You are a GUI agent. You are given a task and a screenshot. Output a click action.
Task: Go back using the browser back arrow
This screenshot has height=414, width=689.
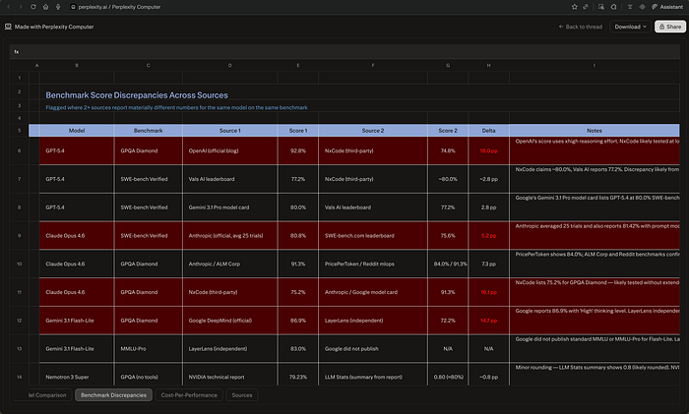tap(8, 7)
